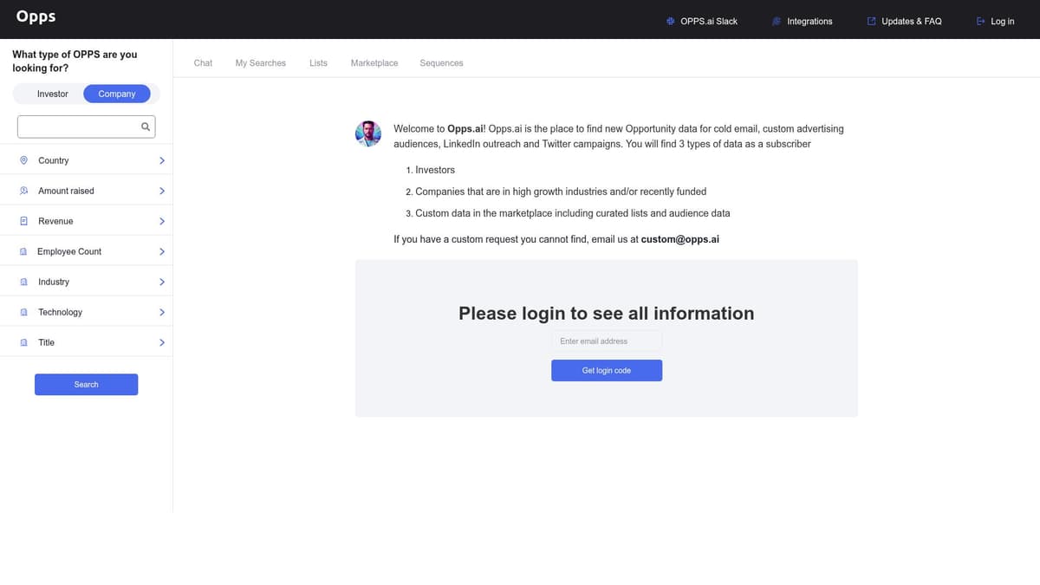
Task: Click the Amount raised icon
Action: [x=23, y=191]
